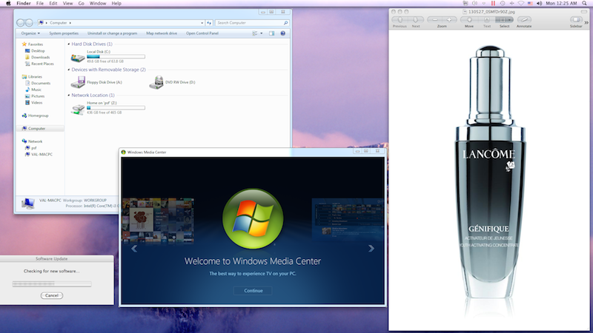Open the view options dropdown arrow
This screenshot has height=333, width=593.
point(262,33)
